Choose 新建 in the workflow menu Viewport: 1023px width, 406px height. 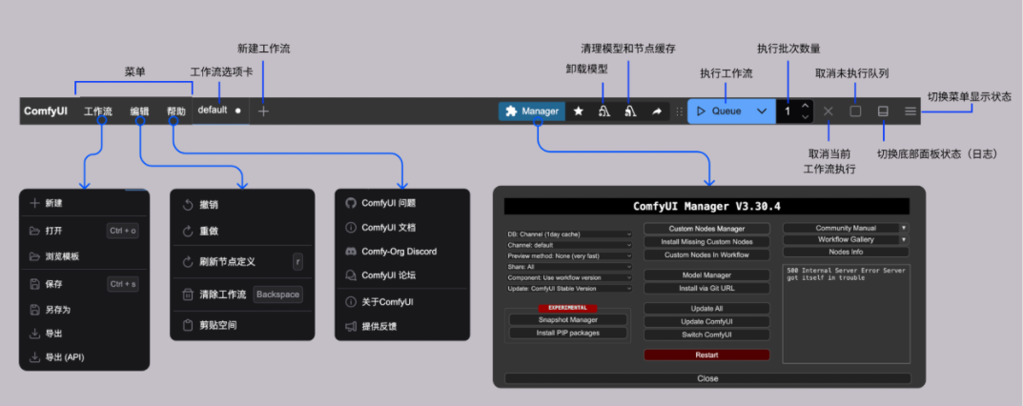84,203
